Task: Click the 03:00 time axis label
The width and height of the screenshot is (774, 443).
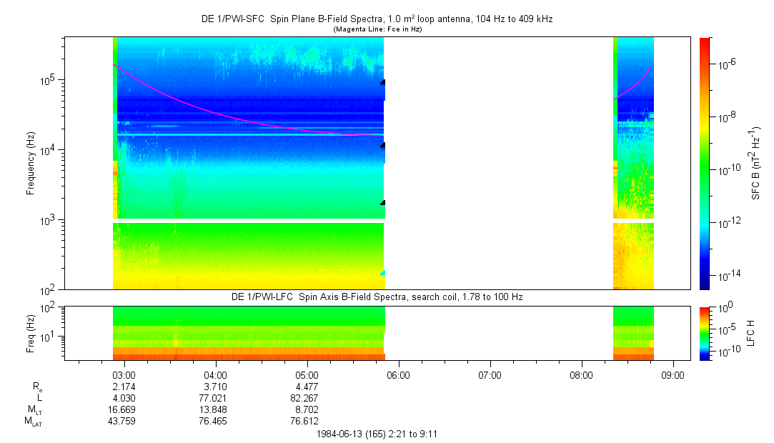Action: point(124,375)
